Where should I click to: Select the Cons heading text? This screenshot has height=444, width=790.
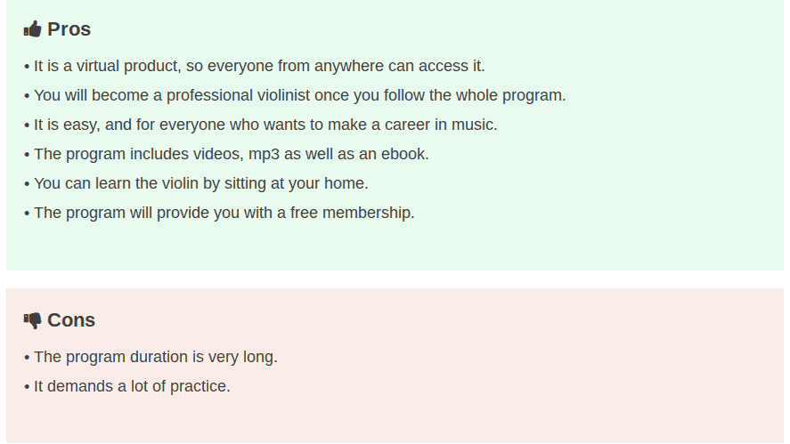tap(71, 320)
